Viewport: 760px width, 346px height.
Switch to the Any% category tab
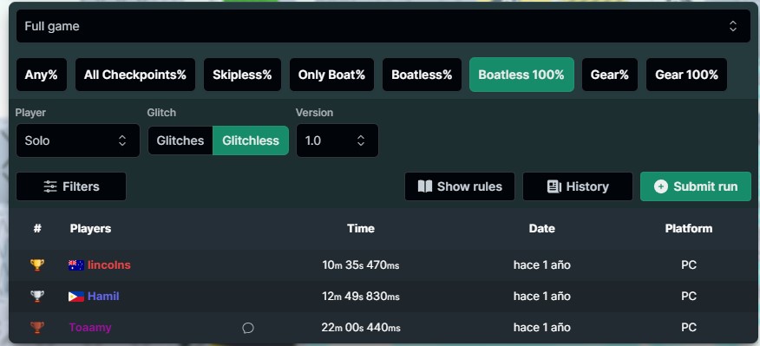41,75
